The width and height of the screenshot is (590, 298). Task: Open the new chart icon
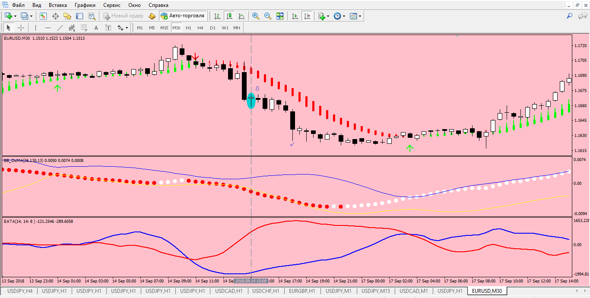pos(8,16)
